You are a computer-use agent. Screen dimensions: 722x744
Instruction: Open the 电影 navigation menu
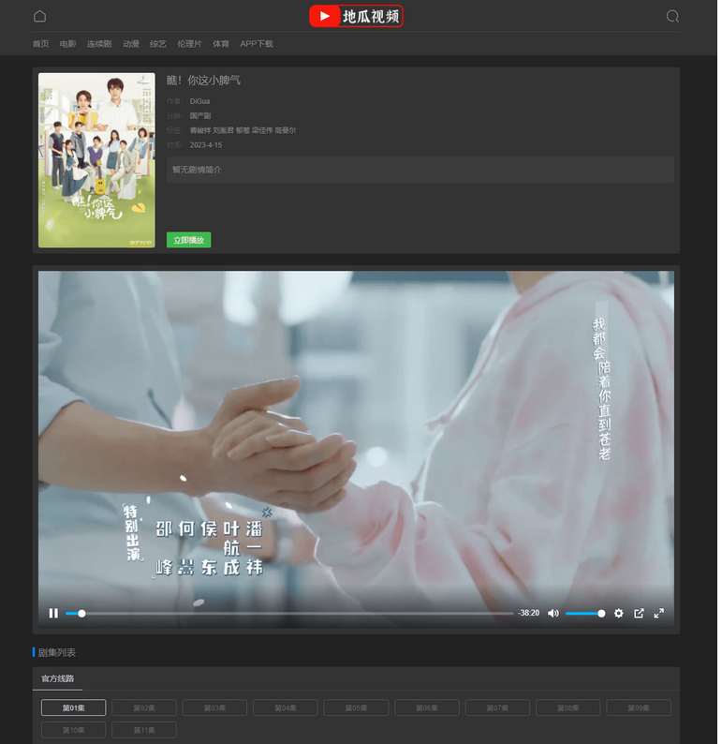tap(67, 44)
